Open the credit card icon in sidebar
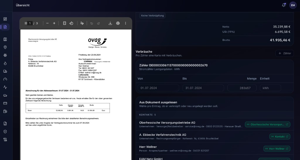Image resolution: width=300 pixels, height=160 pixels. pos(5,103)
